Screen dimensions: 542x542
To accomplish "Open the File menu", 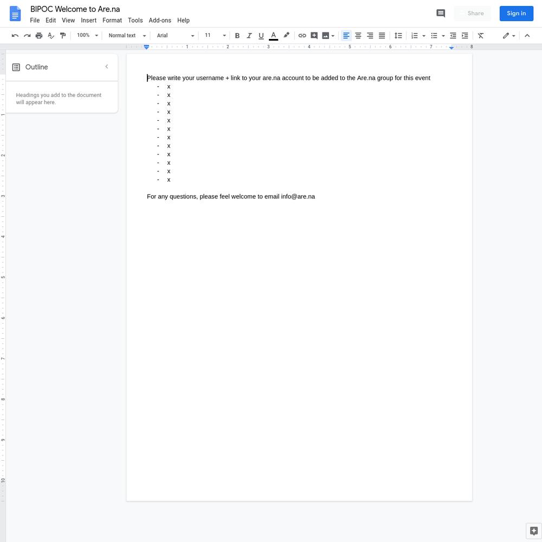I will pyautogui.click(x=35, y=21).
